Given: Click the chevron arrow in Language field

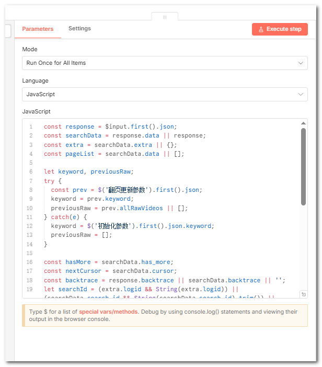Looking at the screenshot, I should pyautogui.click(x=301, y=95).
